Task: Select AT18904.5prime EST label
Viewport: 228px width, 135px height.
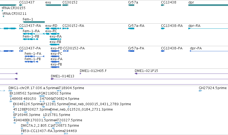Action: click(70, 88)
